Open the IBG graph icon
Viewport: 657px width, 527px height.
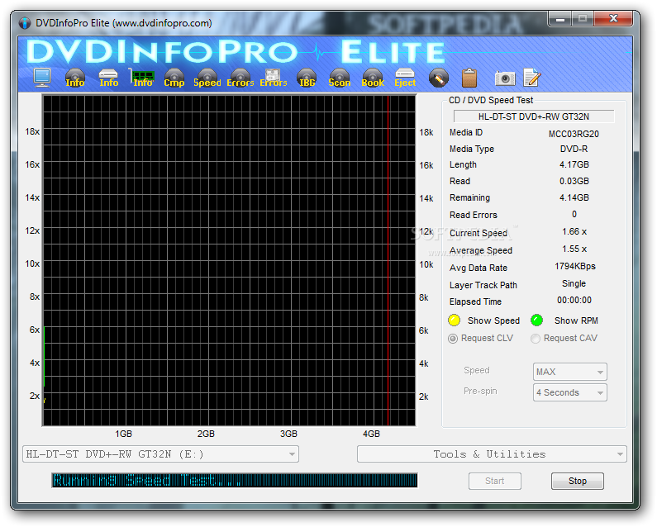tap(307, 78)
